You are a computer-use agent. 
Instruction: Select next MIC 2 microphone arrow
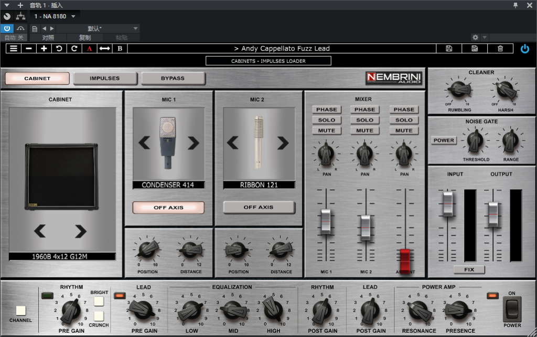(283, 142)
